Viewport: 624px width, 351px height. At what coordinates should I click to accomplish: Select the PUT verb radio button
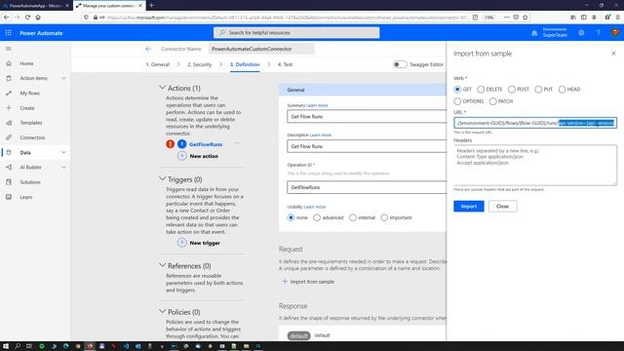538,89
